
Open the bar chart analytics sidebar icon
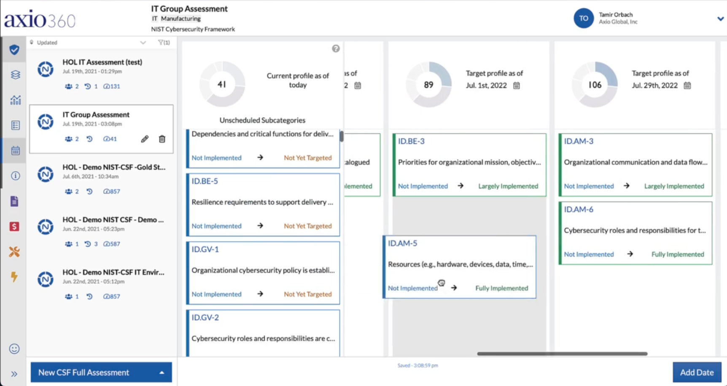(15, 100)
